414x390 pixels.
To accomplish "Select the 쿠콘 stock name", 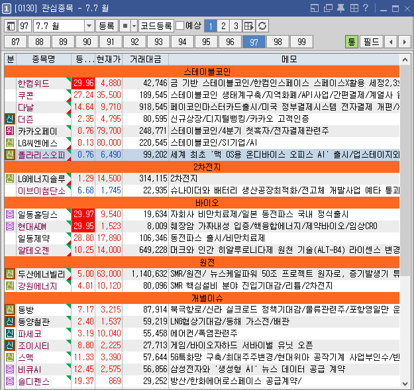I will coord(26,95).
